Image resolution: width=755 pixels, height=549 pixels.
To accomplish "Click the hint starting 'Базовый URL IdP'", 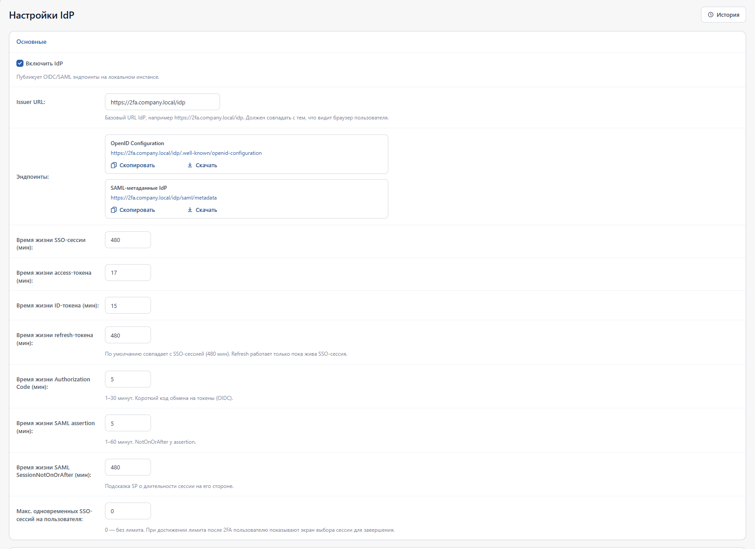I will click(x=247, y=118).
